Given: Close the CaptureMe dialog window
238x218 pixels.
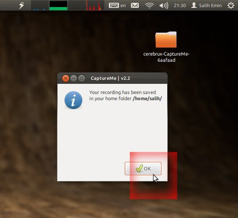Looking at the screenshot, I should (65, 78).
